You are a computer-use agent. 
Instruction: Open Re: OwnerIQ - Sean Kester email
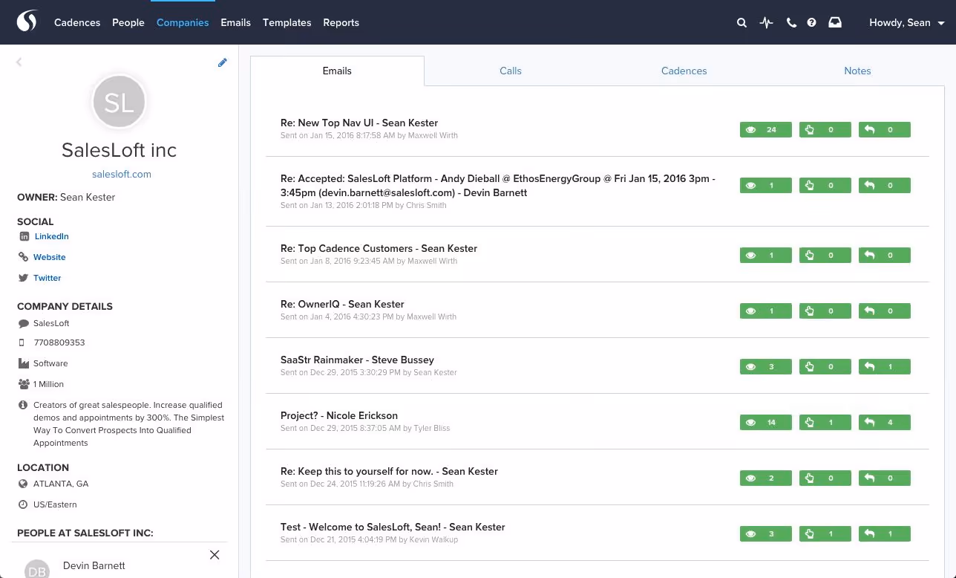coord(342,305)
